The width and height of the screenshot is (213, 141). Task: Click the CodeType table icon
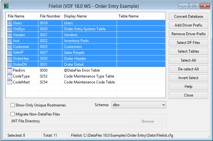click(9, 76)
